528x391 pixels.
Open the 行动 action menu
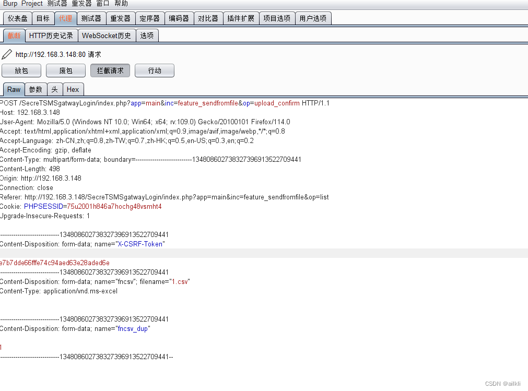154,70
